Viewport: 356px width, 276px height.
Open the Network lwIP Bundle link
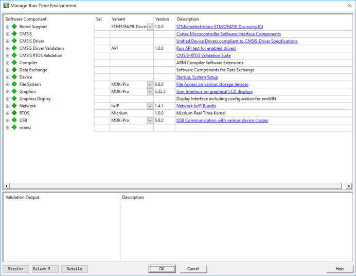[x=196, y=106]
